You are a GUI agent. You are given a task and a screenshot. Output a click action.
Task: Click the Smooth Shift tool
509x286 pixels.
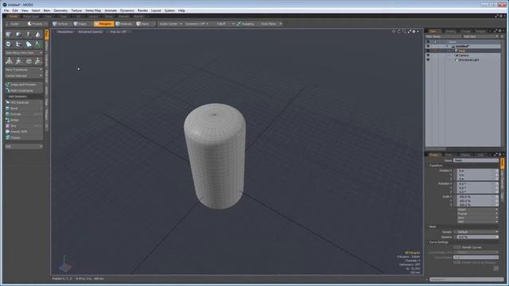(x=24, y=132)
